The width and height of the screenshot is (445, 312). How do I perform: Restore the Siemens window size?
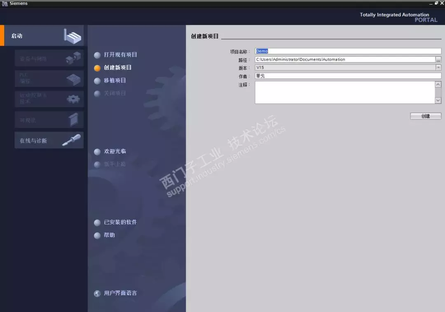pos(436,3)
